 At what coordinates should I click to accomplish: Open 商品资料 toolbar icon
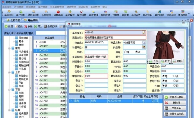[9, 13]
